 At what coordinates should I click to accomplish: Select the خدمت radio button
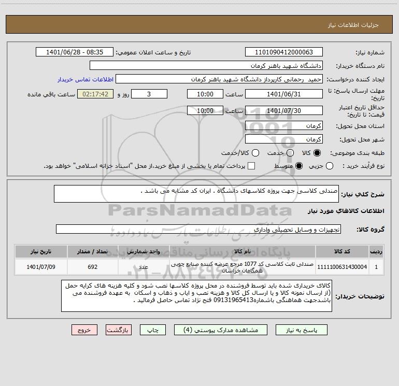click(290, 153)
